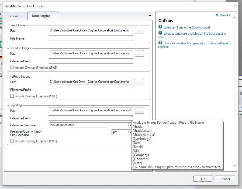Click the help icon beside Options page question

[160, 27]
